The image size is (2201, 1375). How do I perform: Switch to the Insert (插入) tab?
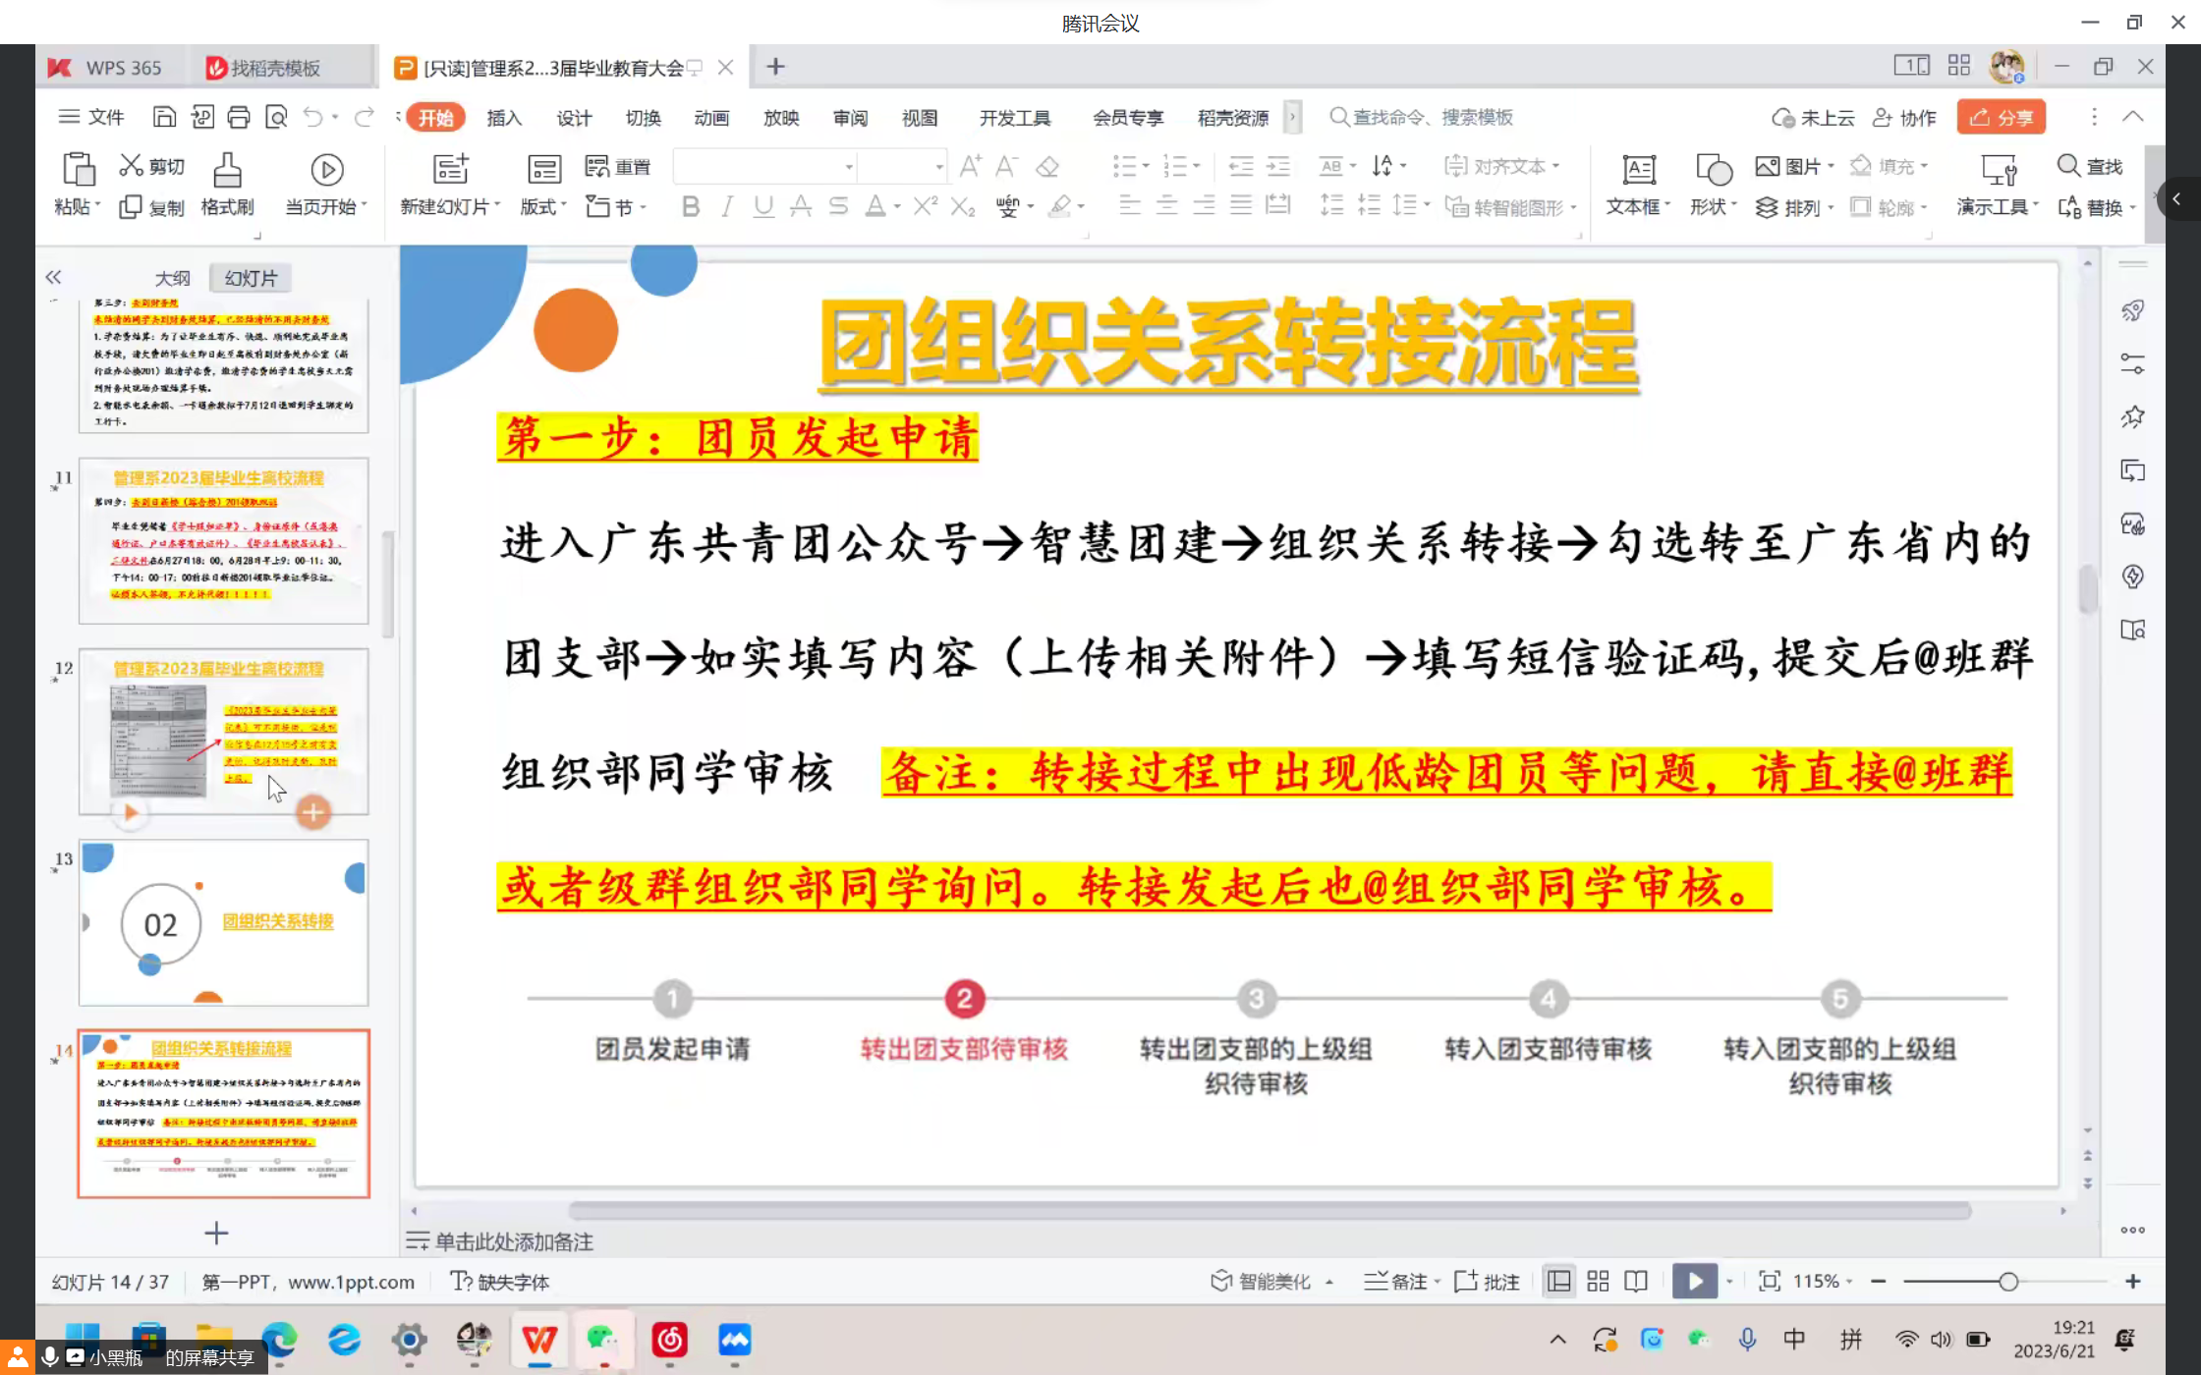point(504,118)
